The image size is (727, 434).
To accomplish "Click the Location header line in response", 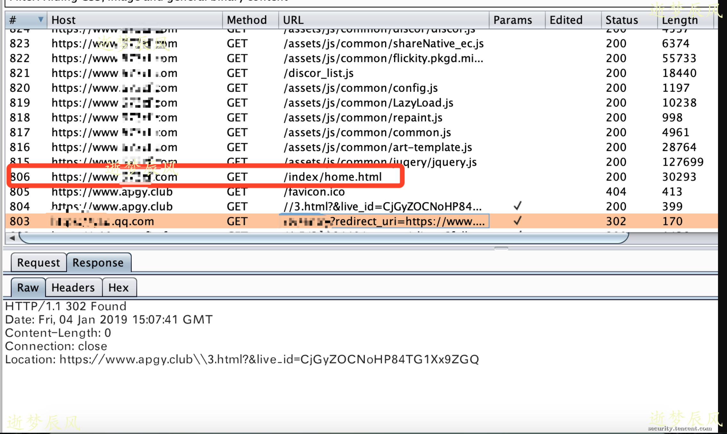I will point(242,359).
